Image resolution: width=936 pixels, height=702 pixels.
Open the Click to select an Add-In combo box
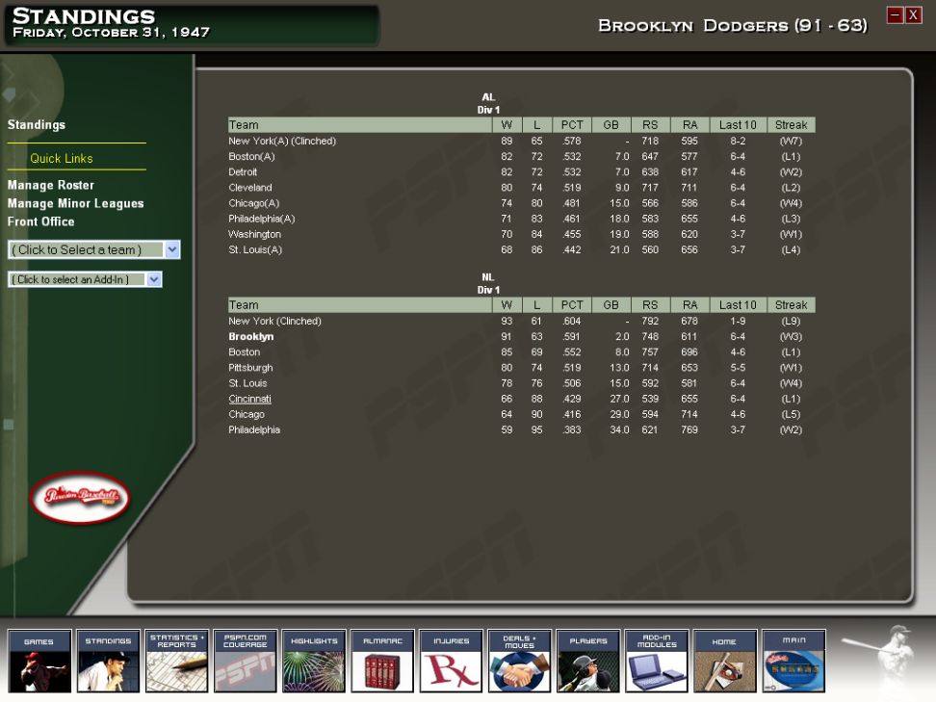coord(85,279)
